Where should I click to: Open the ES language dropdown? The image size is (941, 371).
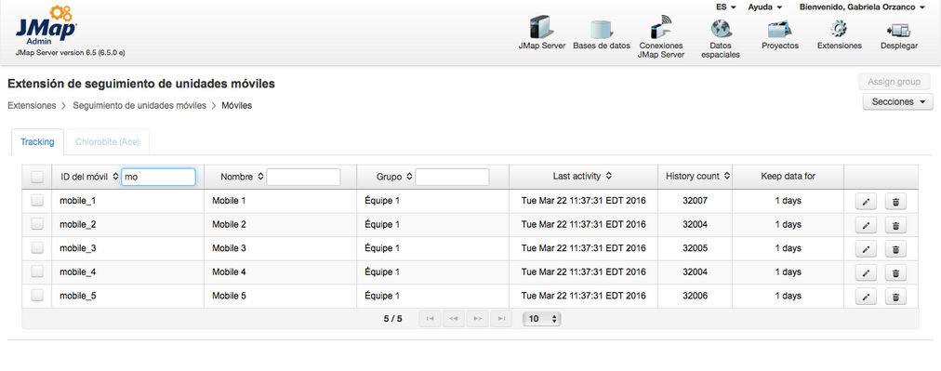point(726,7)
